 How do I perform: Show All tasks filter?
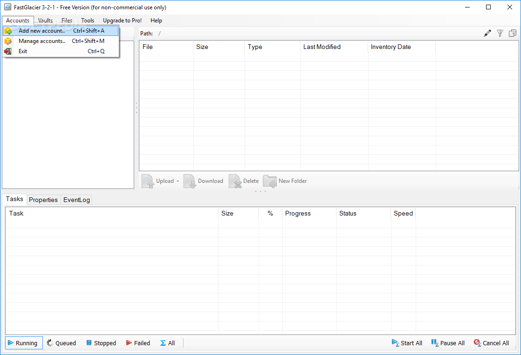pyautogui.click(x=167, y=343)
